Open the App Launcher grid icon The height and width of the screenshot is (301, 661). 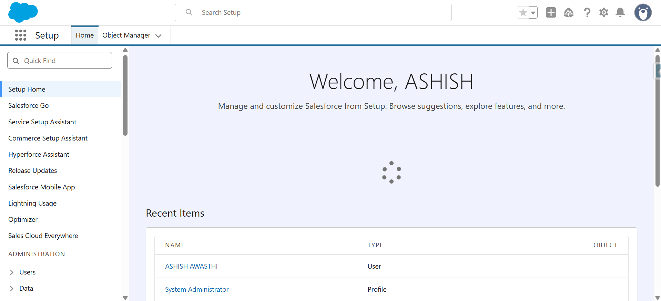21,35
